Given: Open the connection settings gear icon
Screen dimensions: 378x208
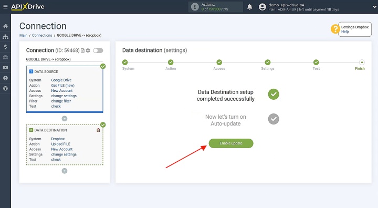Looking at the screenshot, I should [x=88, y=50].
